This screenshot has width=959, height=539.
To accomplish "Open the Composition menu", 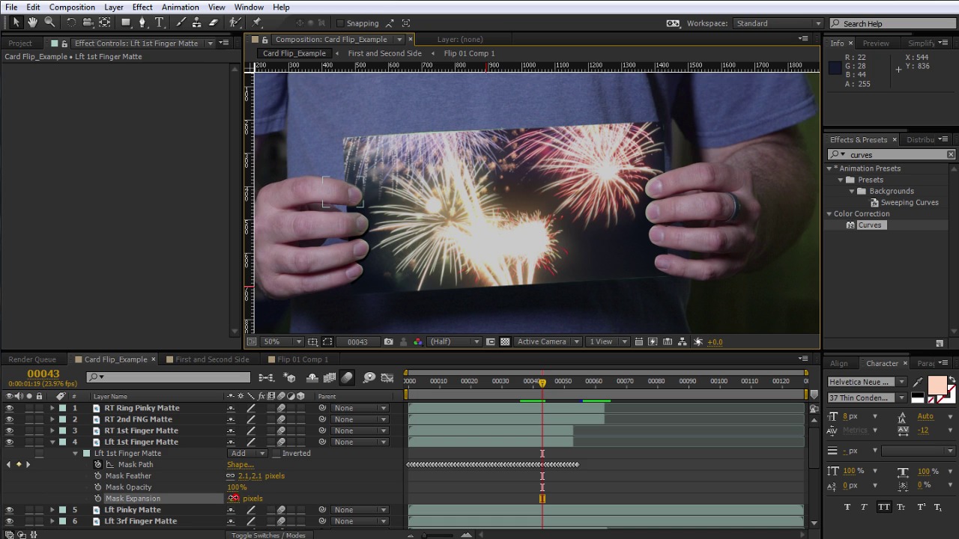I will pyautogui.click(x=72, y=7).
